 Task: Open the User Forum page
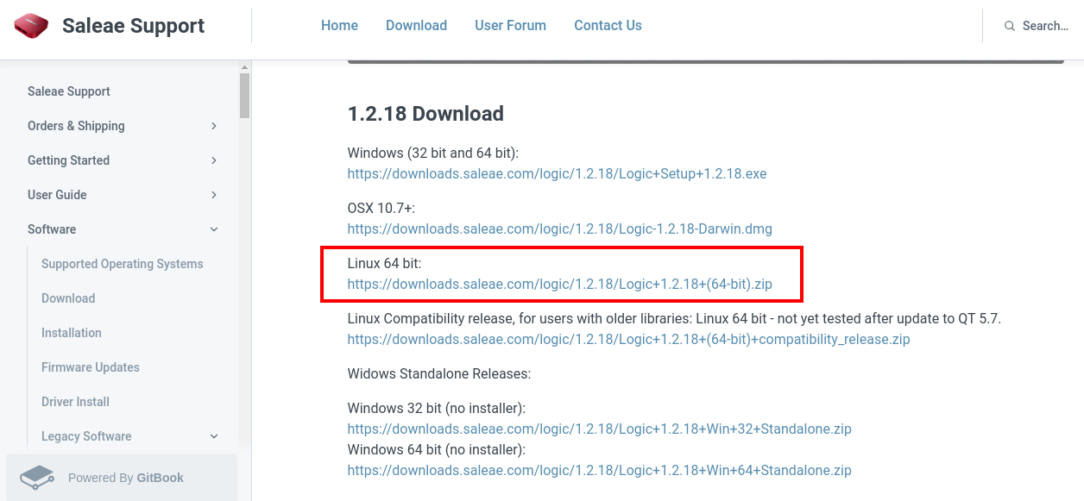510,26
